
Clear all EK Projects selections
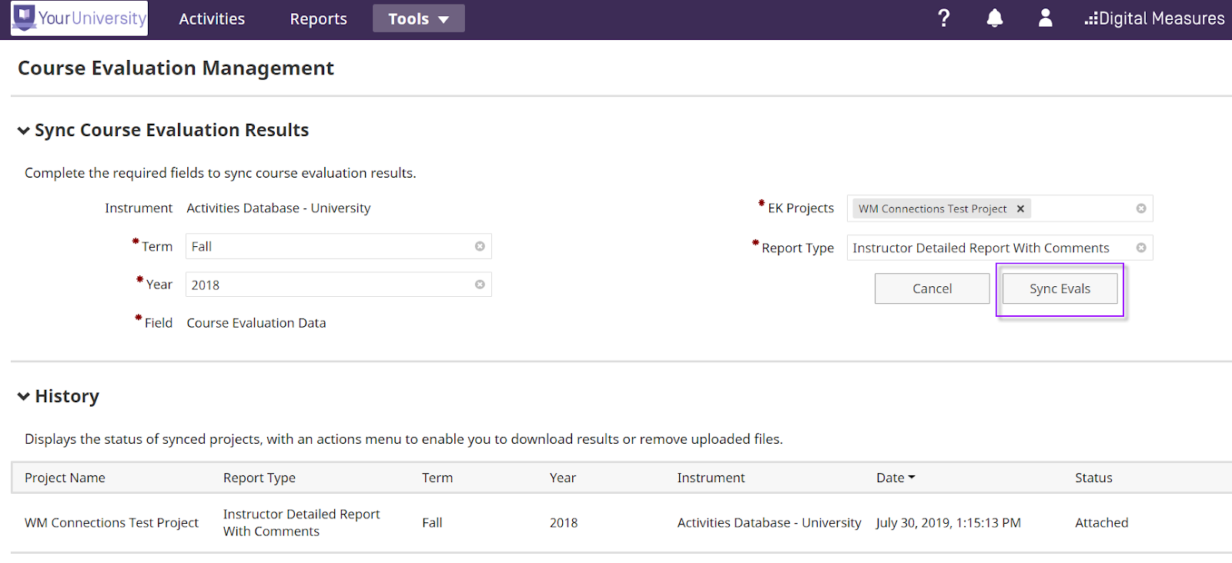coord(1141,208)
